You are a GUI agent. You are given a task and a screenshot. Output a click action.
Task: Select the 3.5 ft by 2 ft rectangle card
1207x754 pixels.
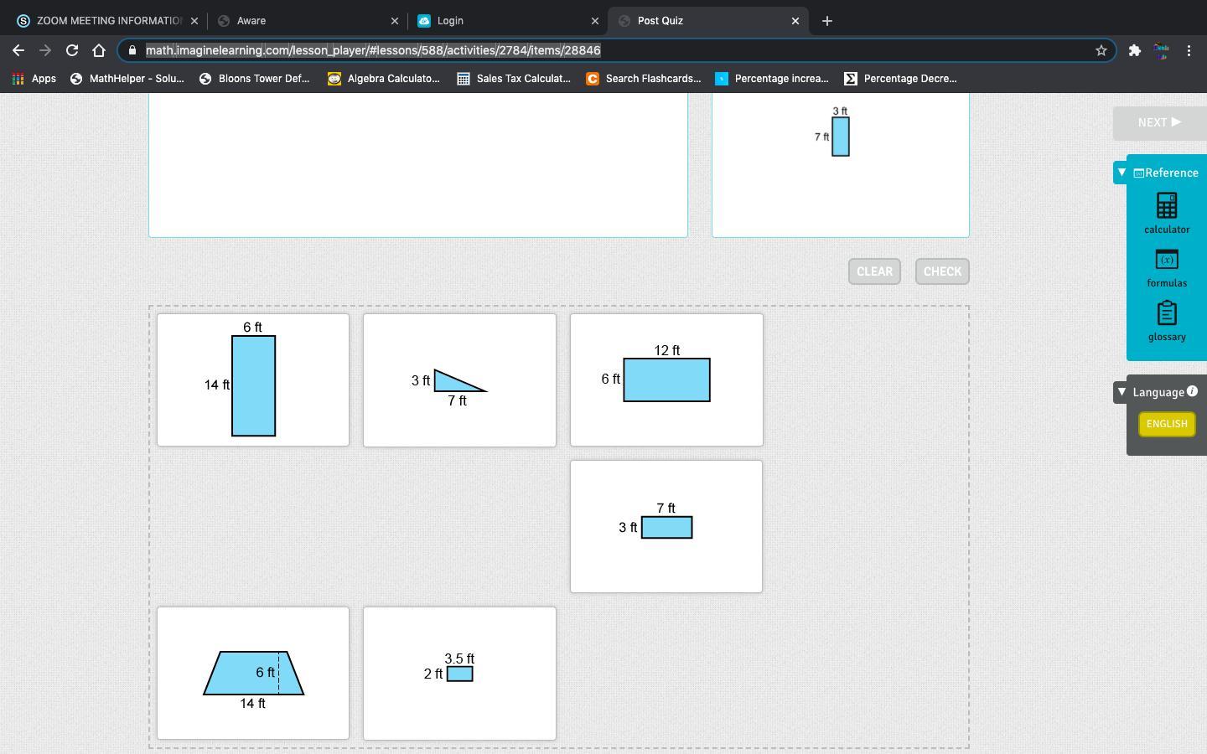(459, 674)
